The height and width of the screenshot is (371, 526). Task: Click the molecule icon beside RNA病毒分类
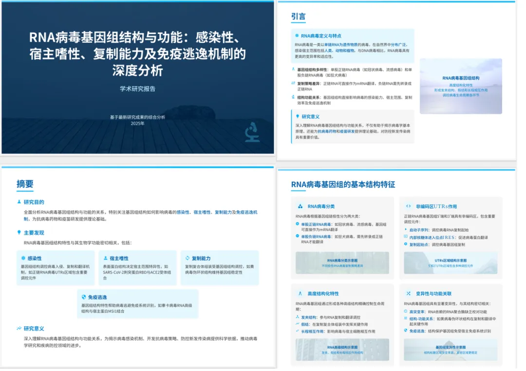pos(301,206)
